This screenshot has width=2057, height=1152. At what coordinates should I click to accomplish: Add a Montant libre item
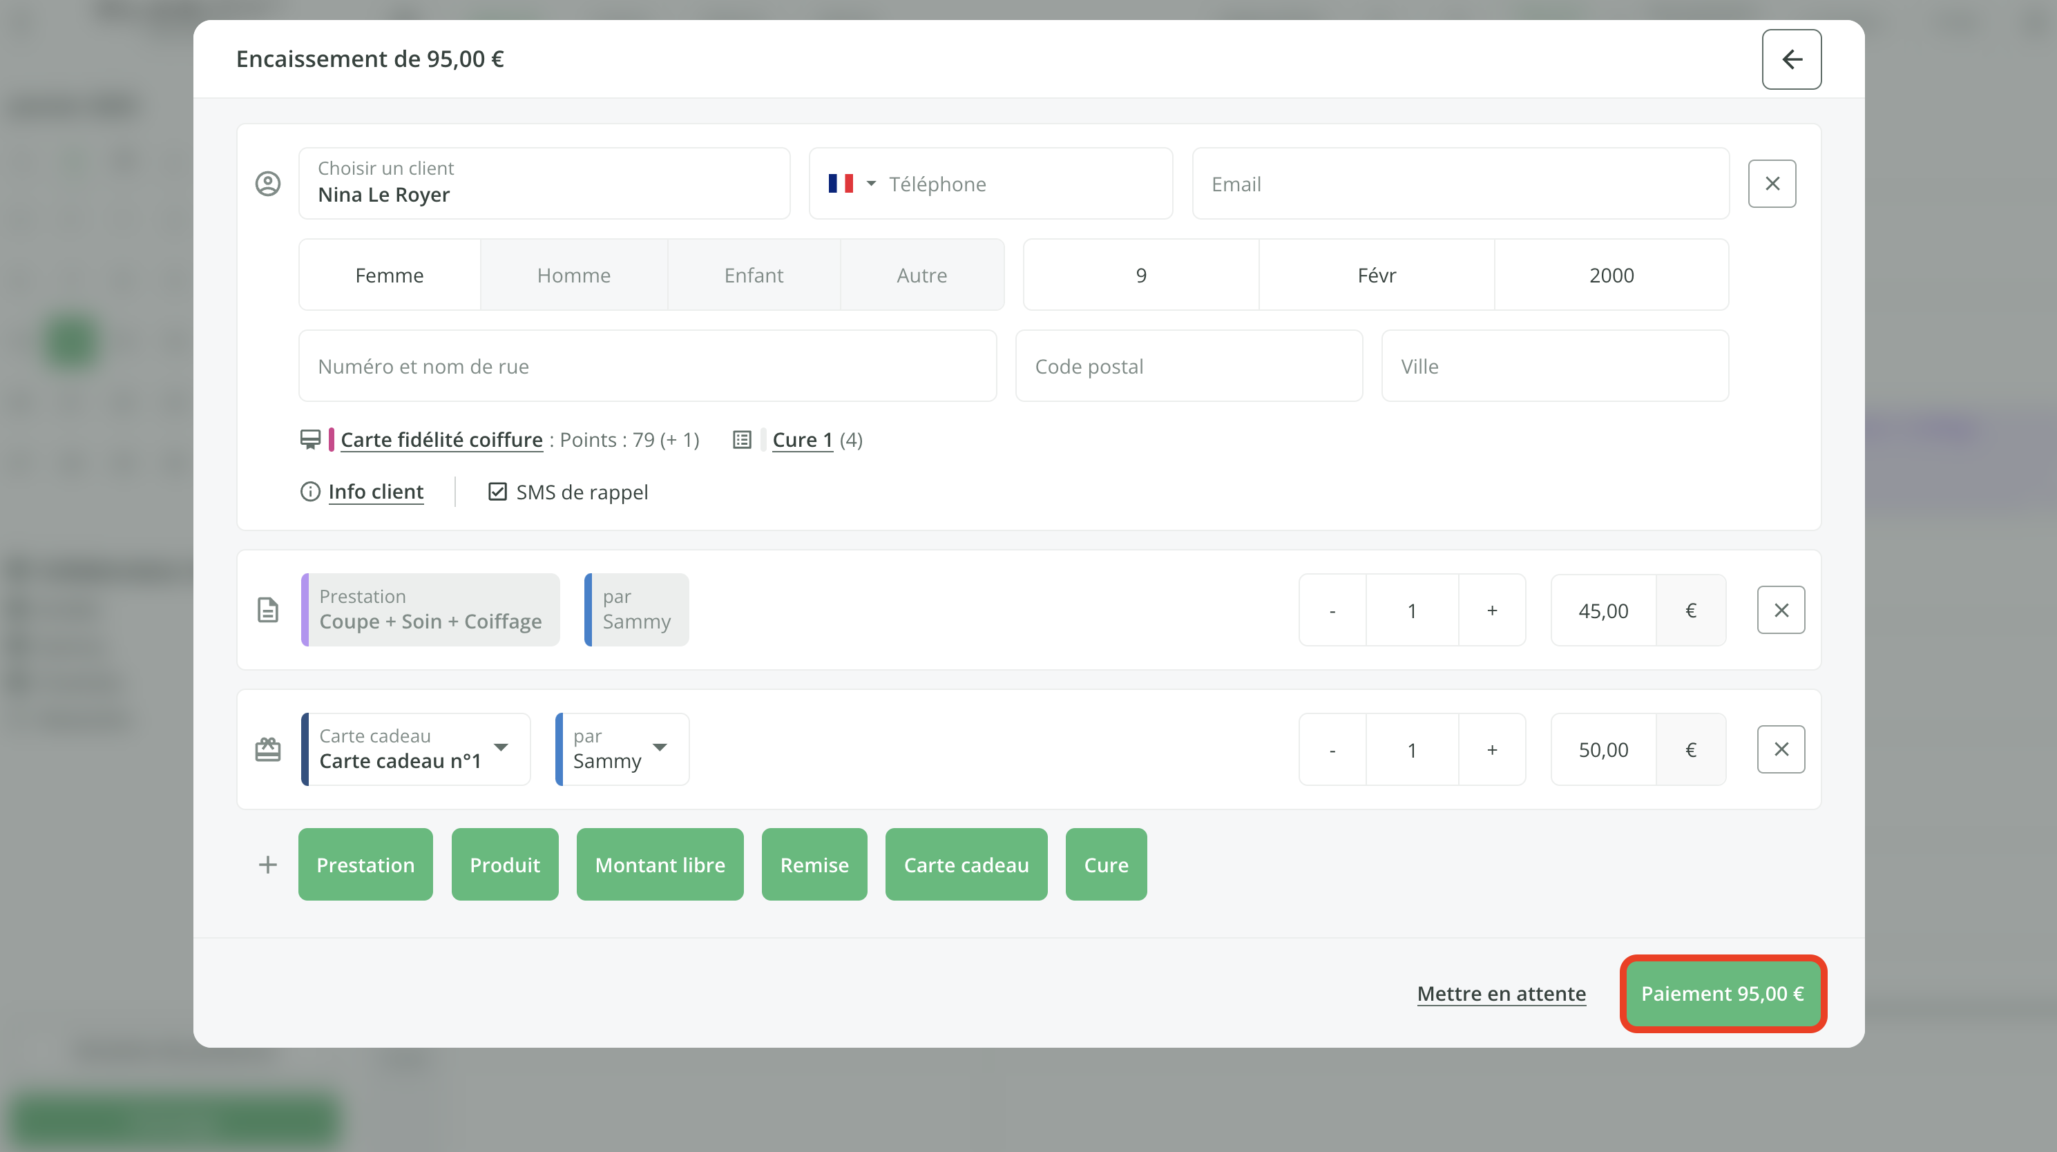pyautogui.click(x=660, y=865)
